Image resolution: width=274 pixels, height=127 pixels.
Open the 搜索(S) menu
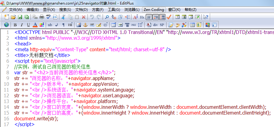click(x=65, y=10)
